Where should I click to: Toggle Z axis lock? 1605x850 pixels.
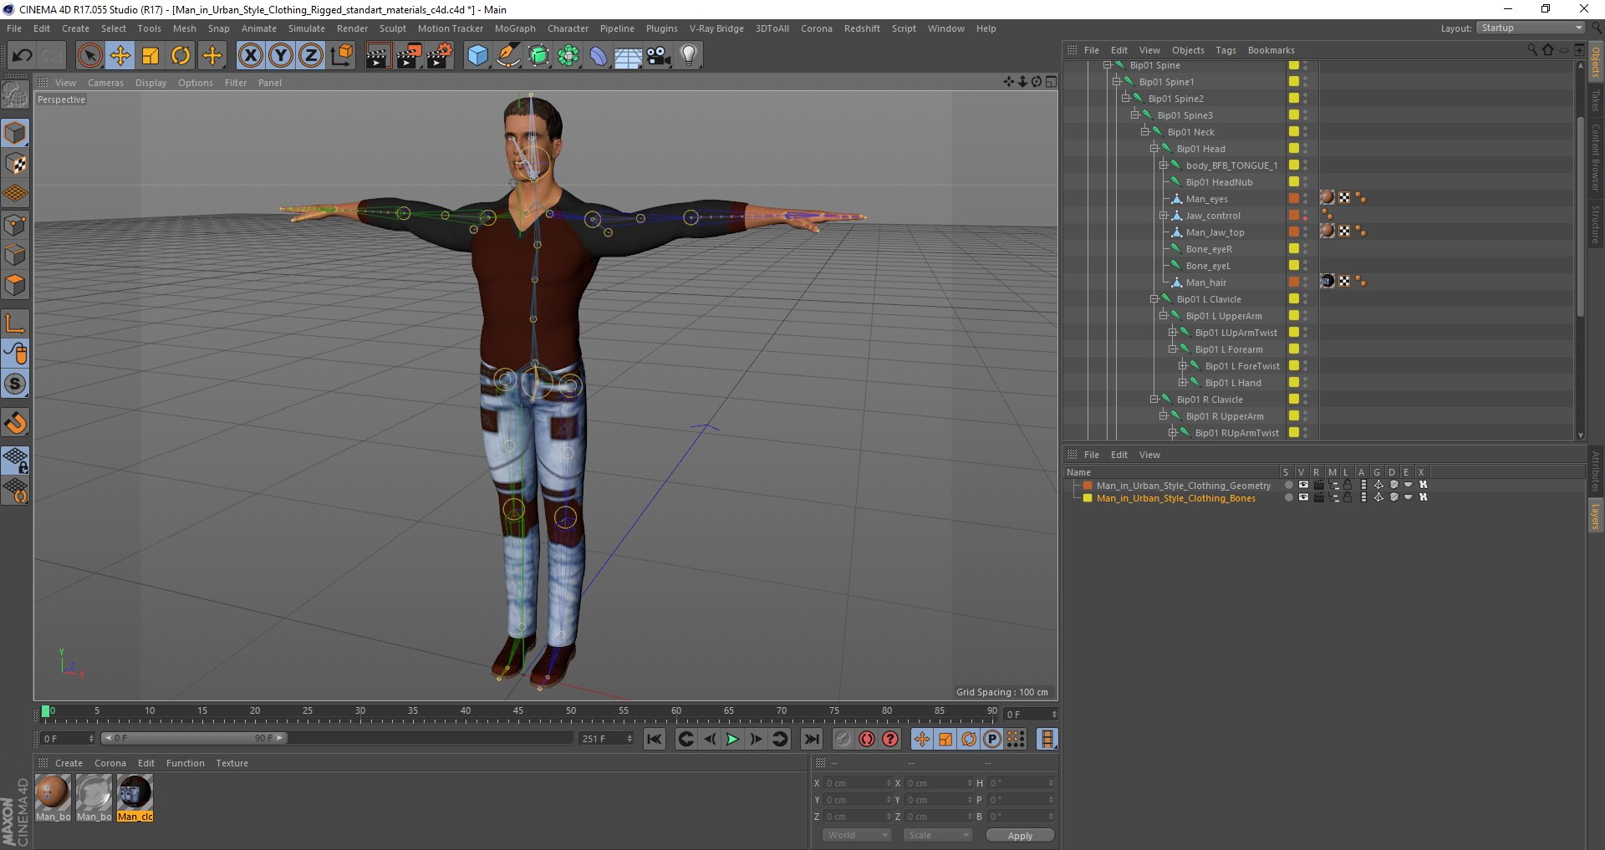(311, 56)
